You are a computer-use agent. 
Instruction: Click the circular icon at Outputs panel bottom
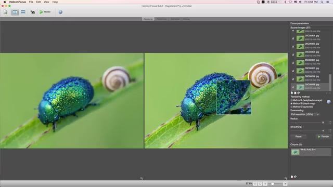(x=296, y=177)
